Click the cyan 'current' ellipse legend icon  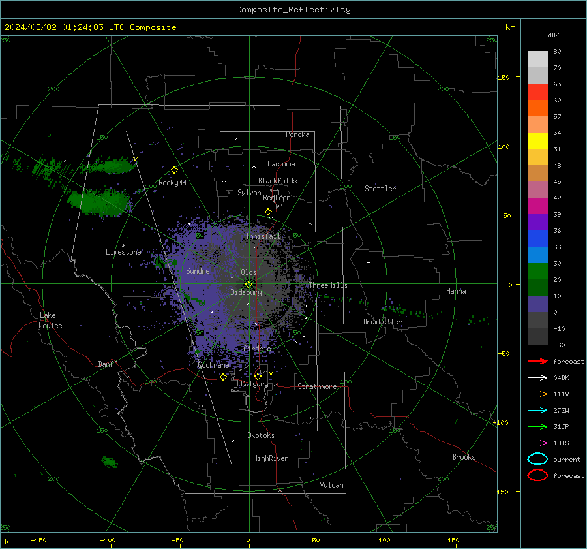[537, 459]
